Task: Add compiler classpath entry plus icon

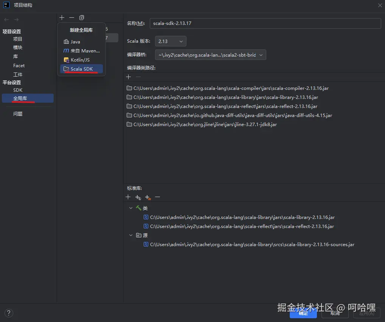Action: tap(129, 77)
